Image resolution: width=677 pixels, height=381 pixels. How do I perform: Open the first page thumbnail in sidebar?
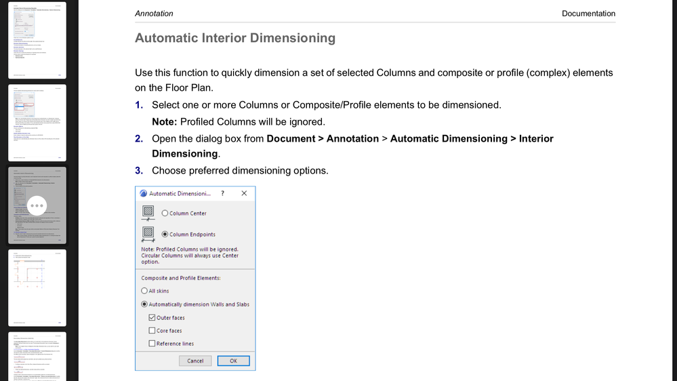(37, 39)
